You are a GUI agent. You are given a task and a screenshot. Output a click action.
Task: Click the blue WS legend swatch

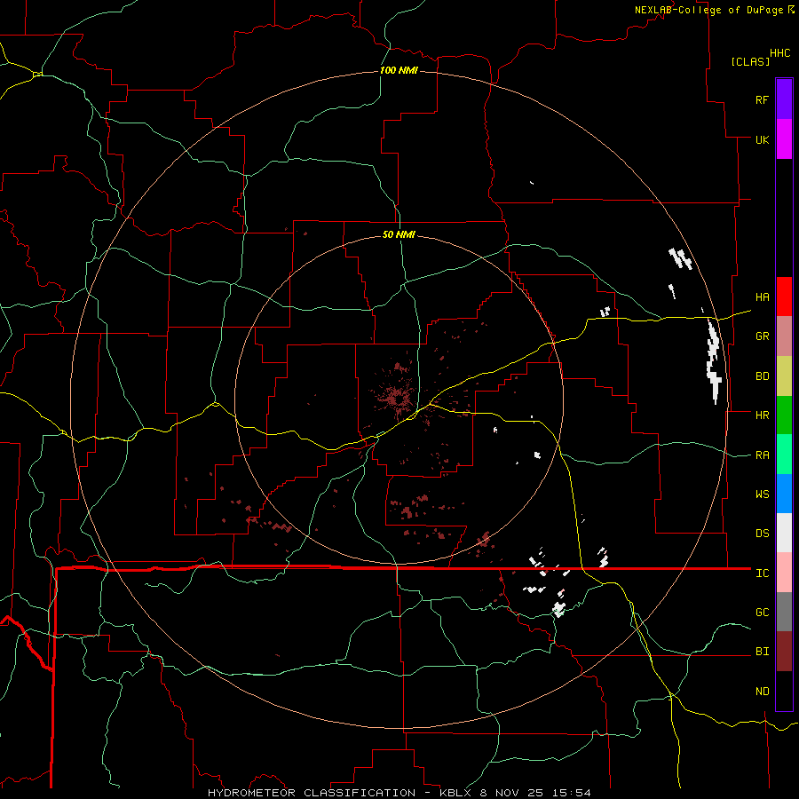[784, 494]
